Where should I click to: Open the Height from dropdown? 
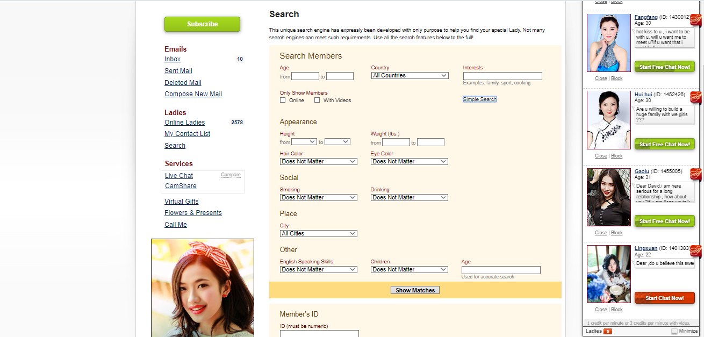(x=304, y=142)
